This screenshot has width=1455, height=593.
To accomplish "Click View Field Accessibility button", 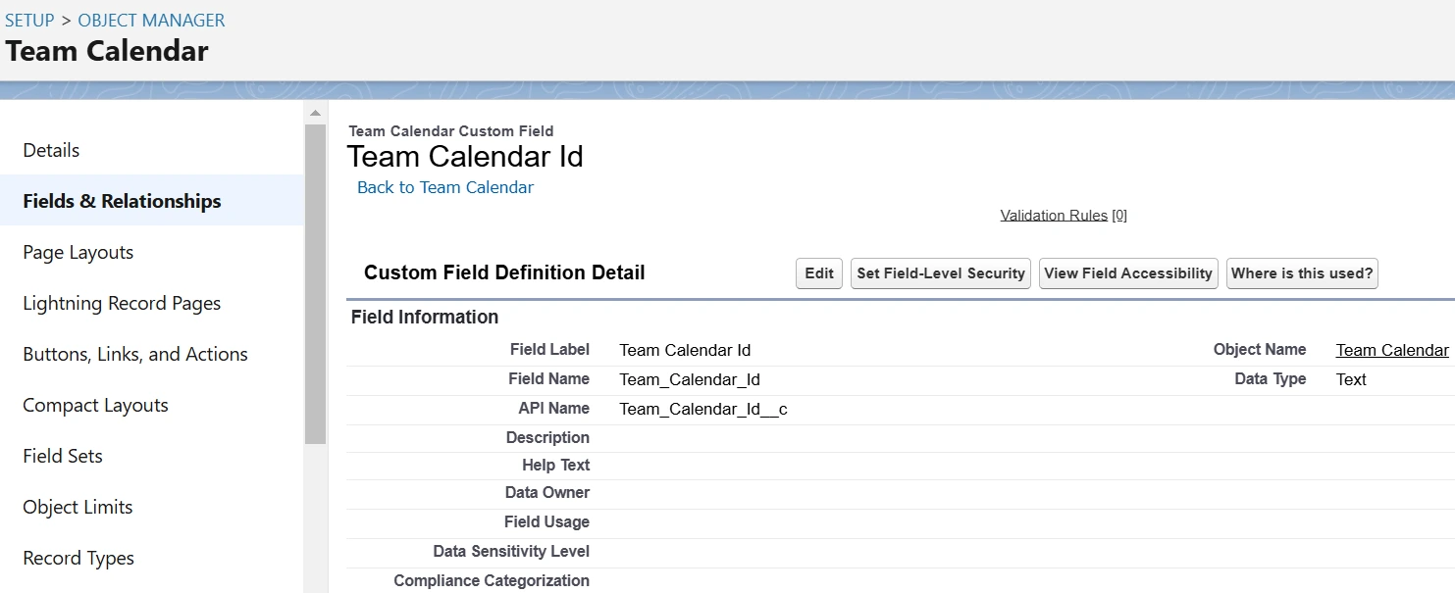I will [1128, 273].
